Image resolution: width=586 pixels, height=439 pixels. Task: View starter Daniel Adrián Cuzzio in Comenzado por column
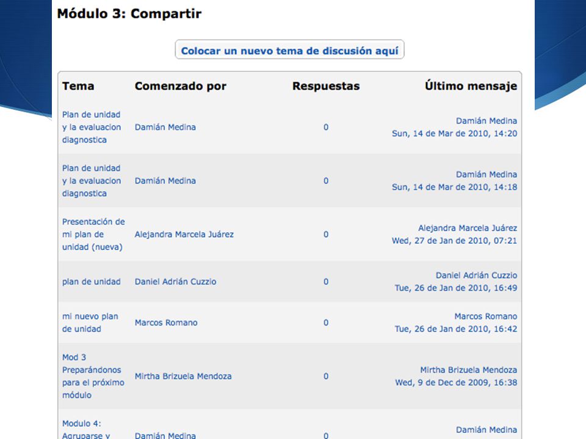click(x=176, y=282)
